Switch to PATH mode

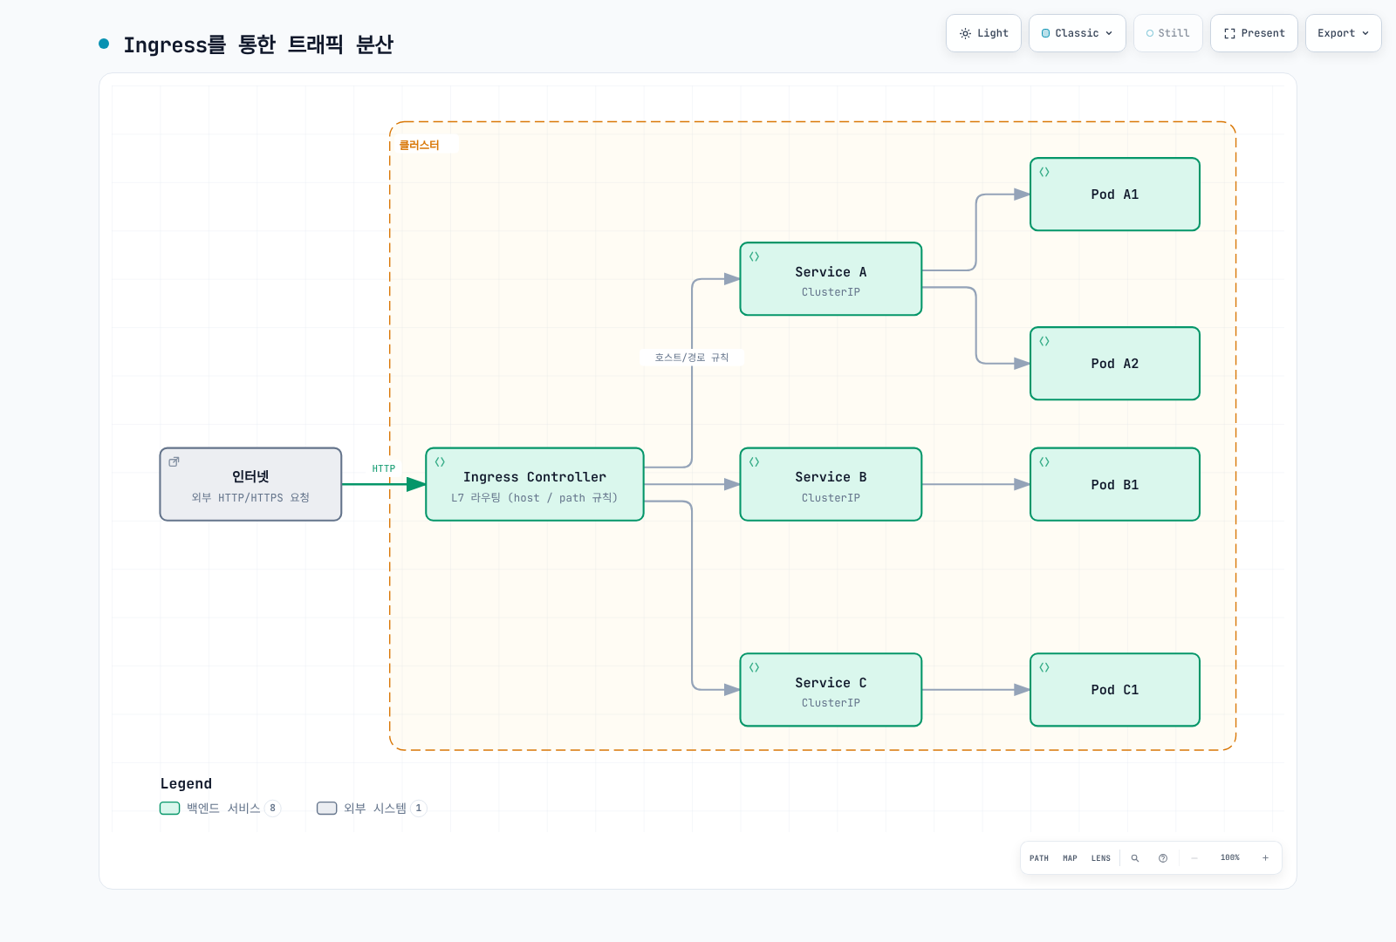tap(1039, 858)
